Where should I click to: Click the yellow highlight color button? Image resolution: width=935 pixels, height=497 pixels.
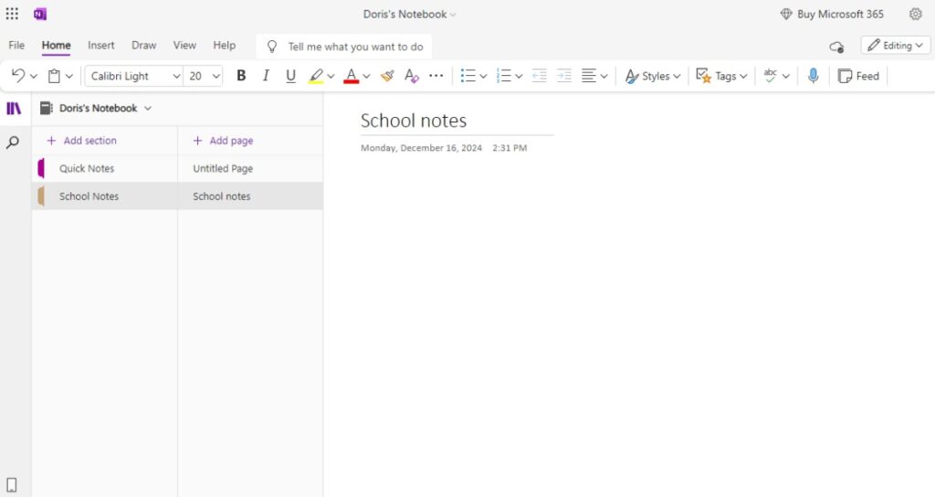pyautogui.click(x=316, y=76)
